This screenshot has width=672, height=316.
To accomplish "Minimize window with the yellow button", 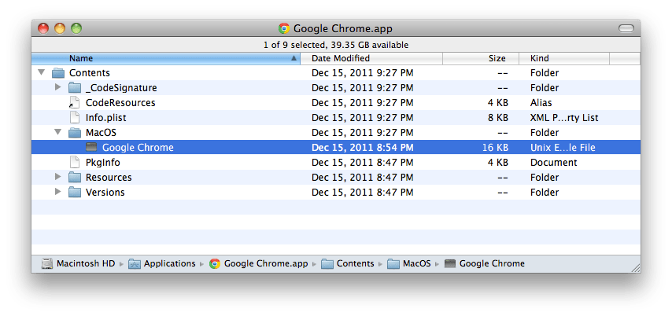I will coord(60,28).
